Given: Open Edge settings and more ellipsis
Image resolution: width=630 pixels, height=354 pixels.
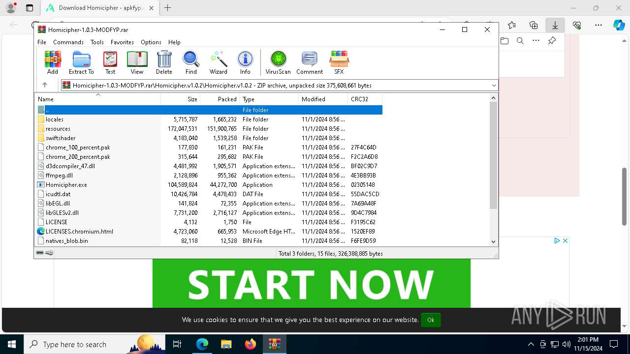Looking at the screenshot, I should pos(598,25).
